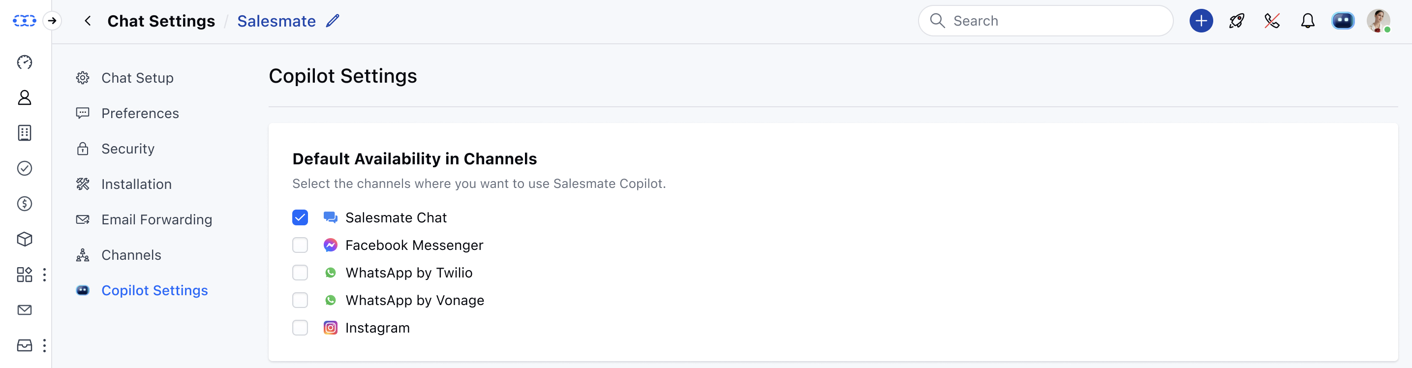1412x368 pixels.
Task: Open the notifications bell
Action: tap(1308, 21)
